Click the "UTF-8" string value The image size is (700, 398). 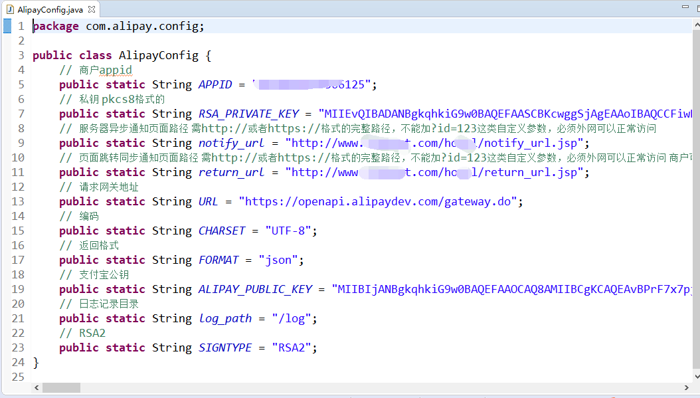click(288, 231)
